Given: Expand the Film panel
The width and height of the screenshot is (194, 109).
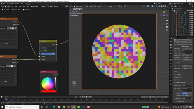Looking at the screenshot, I should coord(176,72).
